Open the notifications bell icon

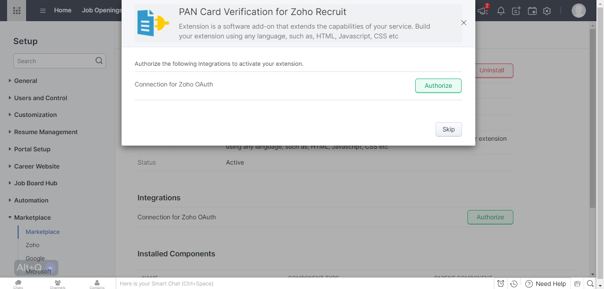coord(501,11)
